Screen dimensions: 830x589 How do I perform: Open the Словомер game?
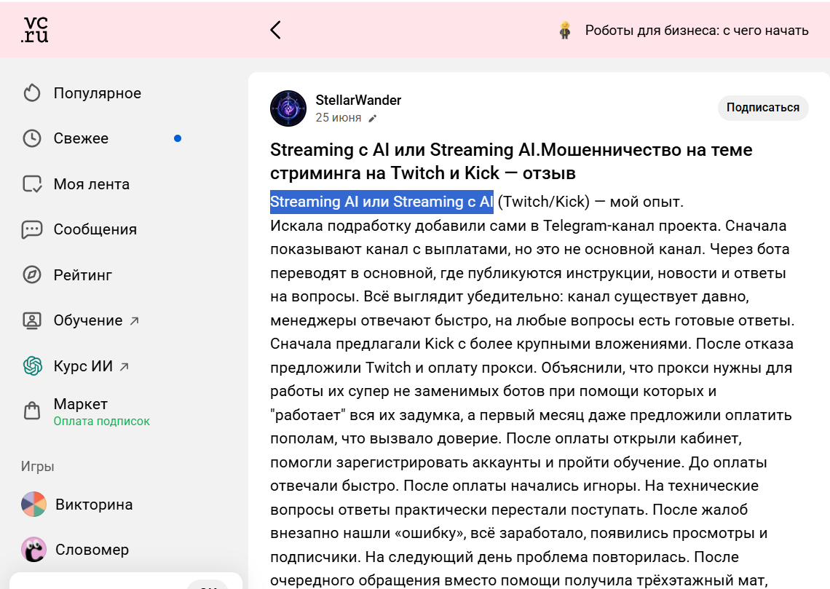point(92,550)
